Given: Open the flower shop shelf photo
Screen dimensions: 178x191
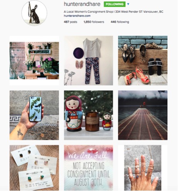Looking at the screenshot, I should tap(34, 61).
